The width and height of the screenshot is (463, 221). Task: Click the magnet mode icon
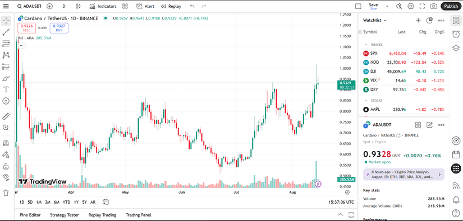coord(6,143)
